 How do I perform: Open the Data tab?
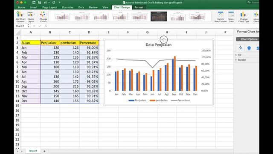pyautogui.click(x=81, y=7)
